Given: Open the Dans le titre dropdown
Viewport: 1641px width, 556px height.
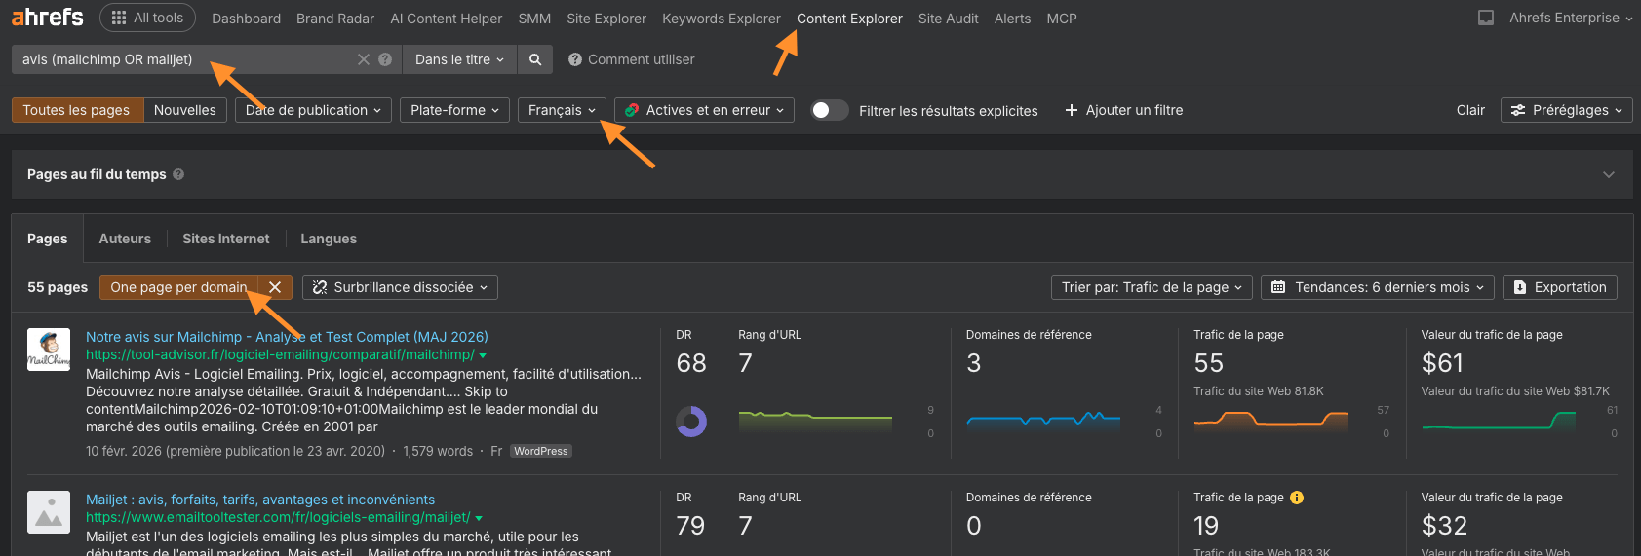Looking at the screenshot, I should pos(459,59).
